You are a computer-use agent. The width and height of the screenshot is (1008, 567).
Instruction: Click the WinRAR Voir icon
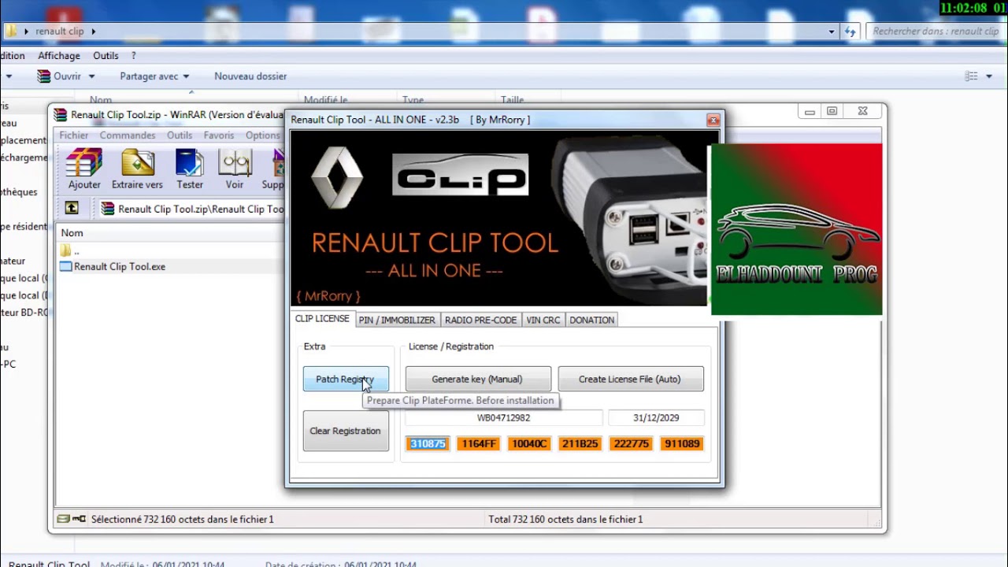point(235,169)
